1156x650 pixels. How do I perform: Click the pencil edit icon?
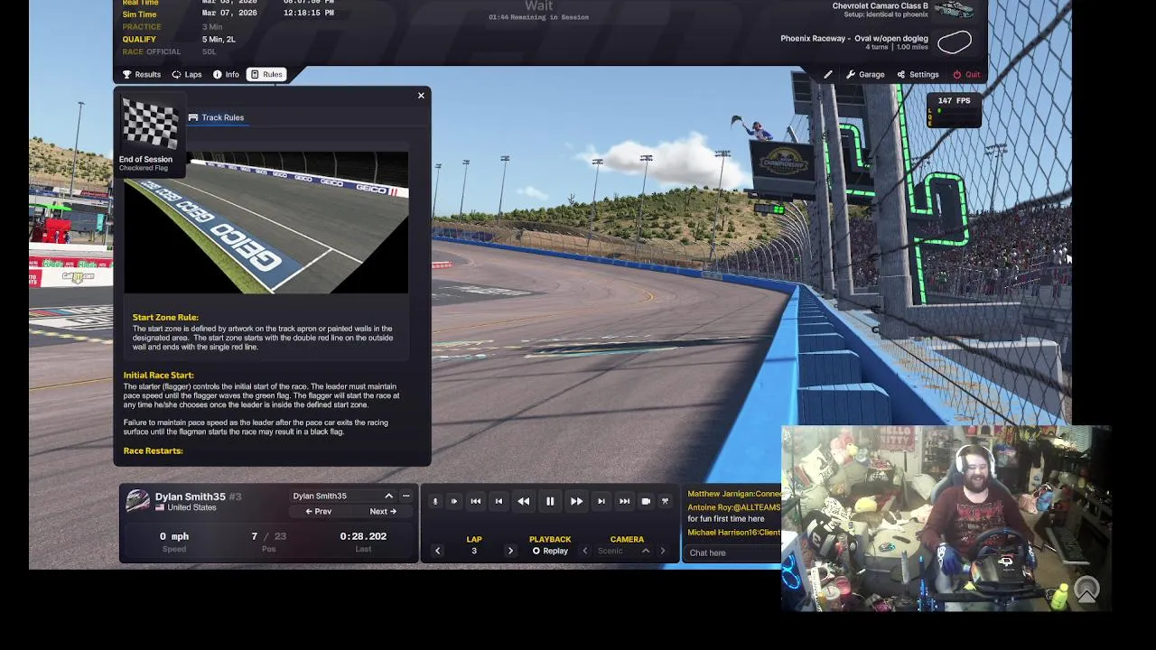(828, 74)
